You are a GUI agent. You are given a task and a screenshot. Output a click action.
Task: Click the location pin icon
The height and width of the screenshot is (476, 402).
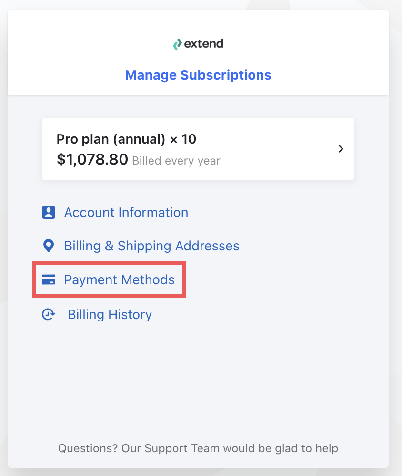pyautogui.click(x=49, y=246)
